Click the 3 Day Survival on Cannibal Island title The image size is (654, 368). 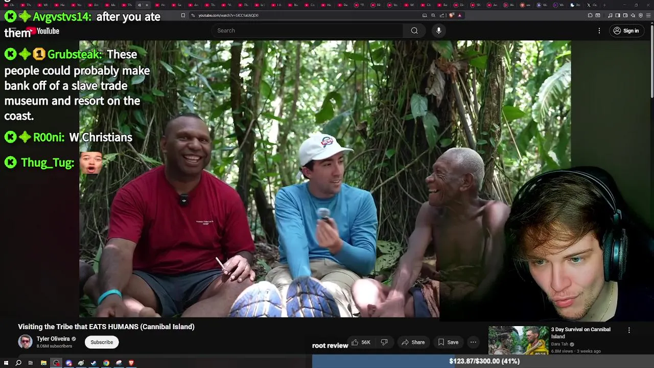[x=580, y=333]
